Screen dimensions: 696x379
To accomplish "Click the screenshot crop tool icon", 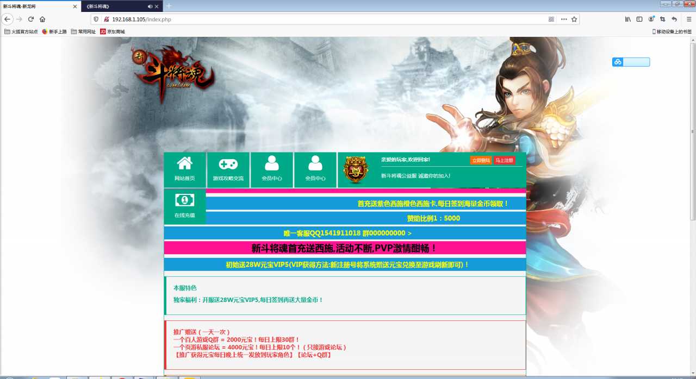I will [x=662, y=19].
